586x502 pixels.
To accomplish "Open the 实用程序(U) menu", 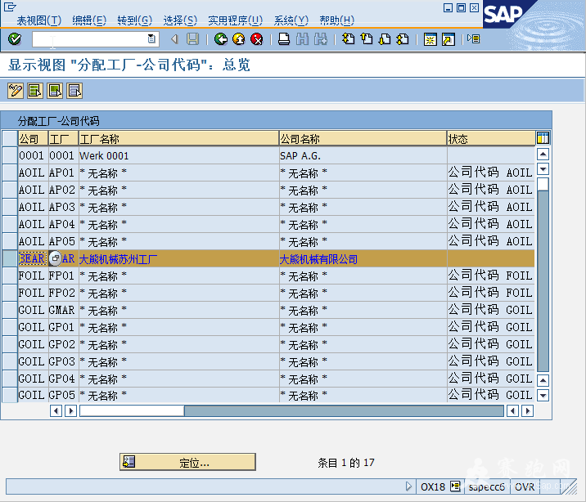I will (235, 20).
